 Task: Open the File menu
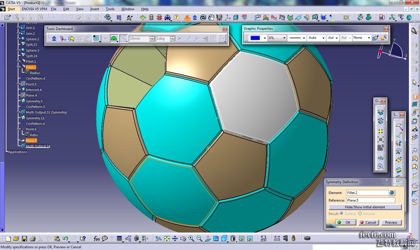(54, 9)
